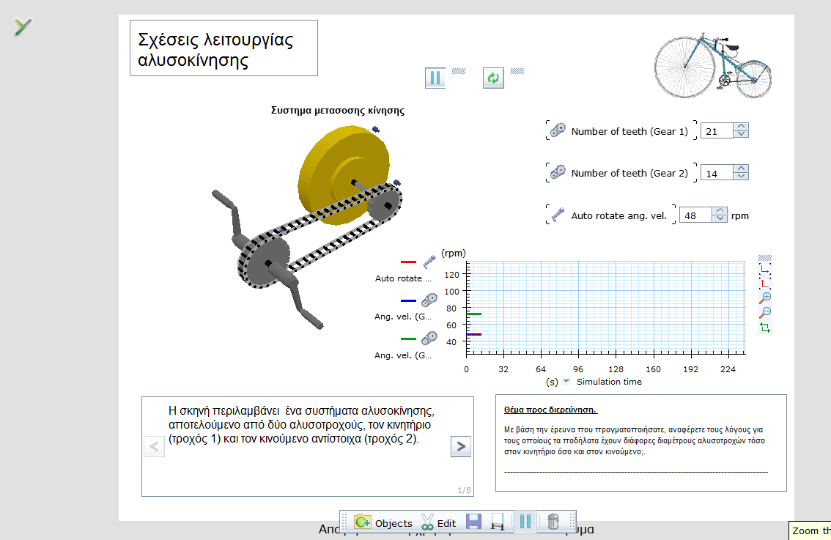Click the blue line swatch in graph legend
831x540 pixels.
pos(409,300)
